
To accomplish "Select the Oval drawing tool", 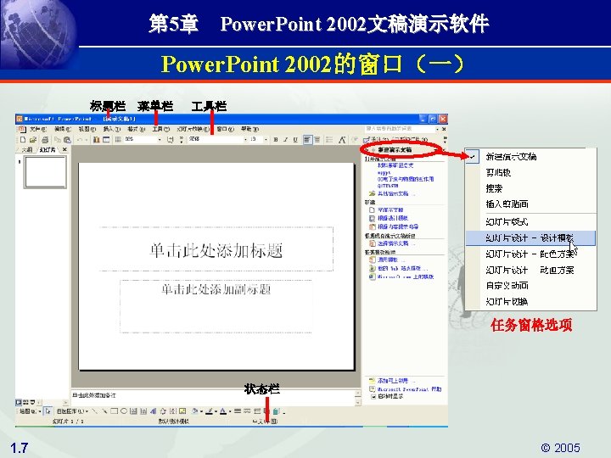I will (124, 411).
